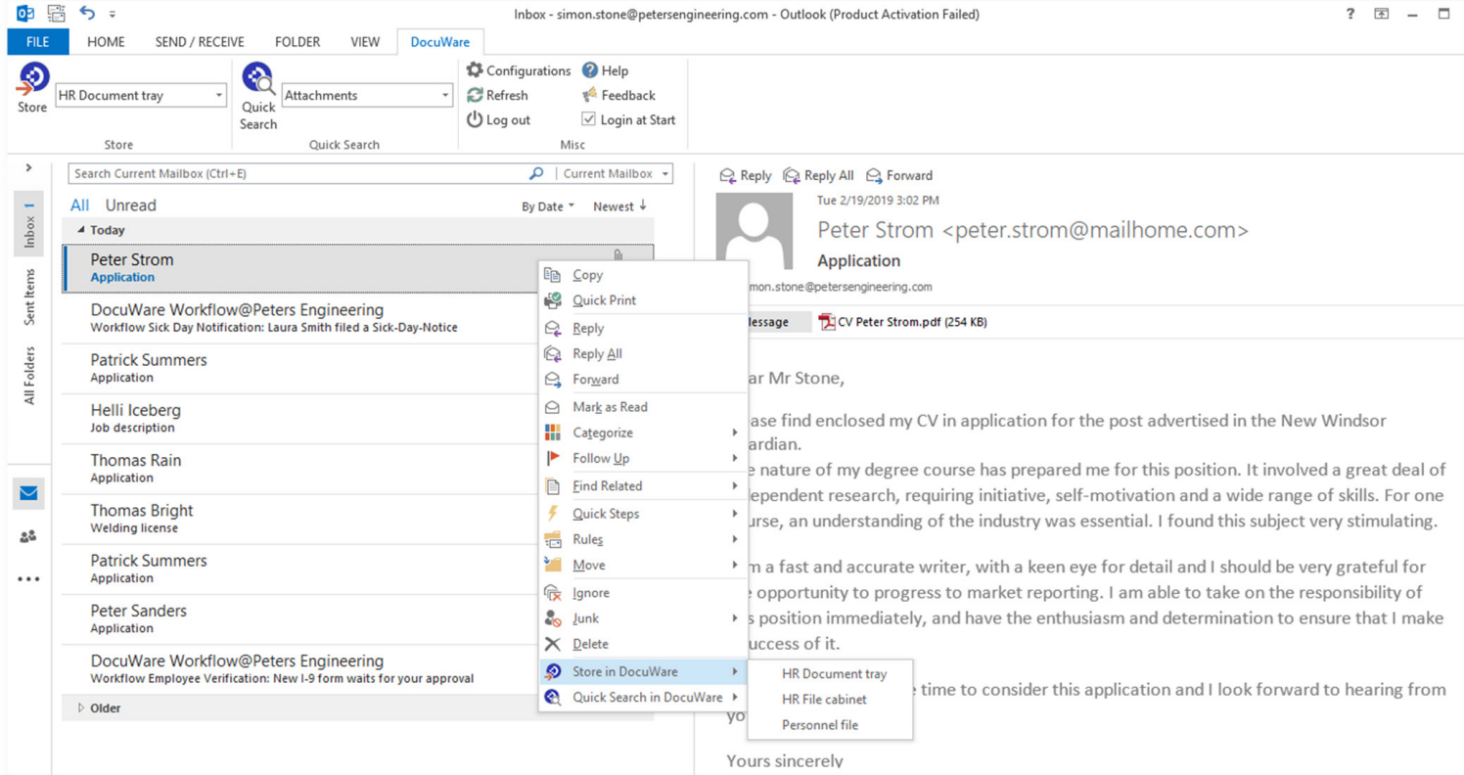Screen dimensions: 1464x775
Task: Open the Attachments quick search dropdown
Action: click(x=445, y=95)
